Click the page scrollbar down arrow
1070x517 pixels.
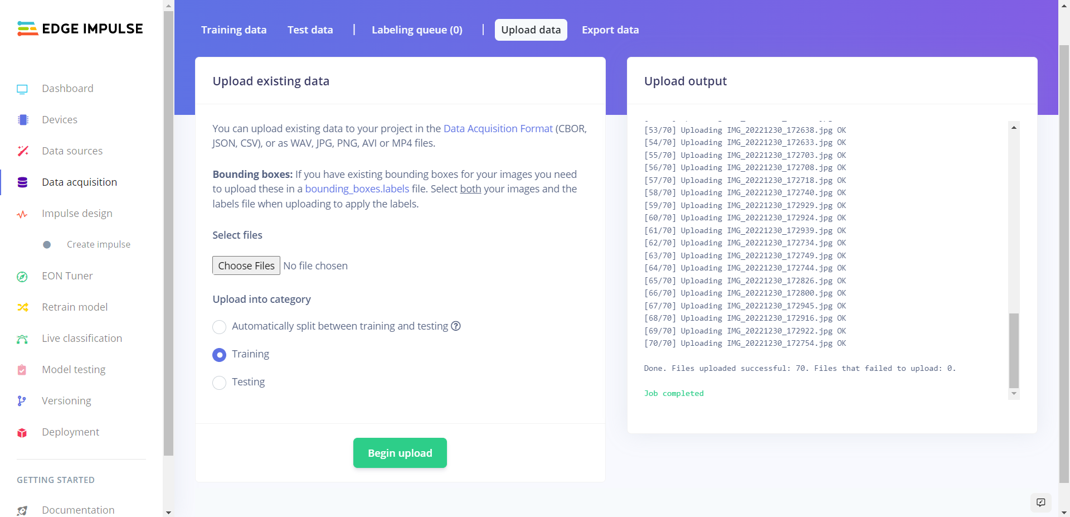1064,512
